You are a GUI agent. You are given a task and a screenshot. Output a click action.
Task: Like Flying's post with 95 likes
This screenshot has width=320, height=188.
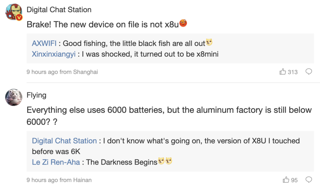point(286,180)
